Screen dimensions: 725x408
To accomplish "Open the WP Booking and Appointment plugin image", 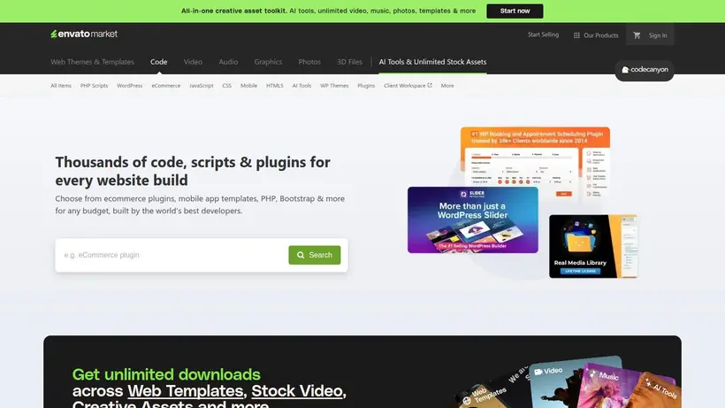I will point(535,157).
